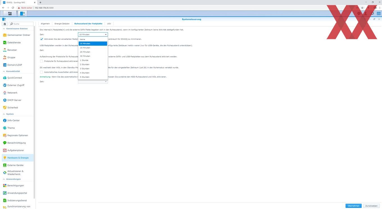This screenshot has width=382, height=209.
Task: Open the Gruppe section
Action: [18, 57]
